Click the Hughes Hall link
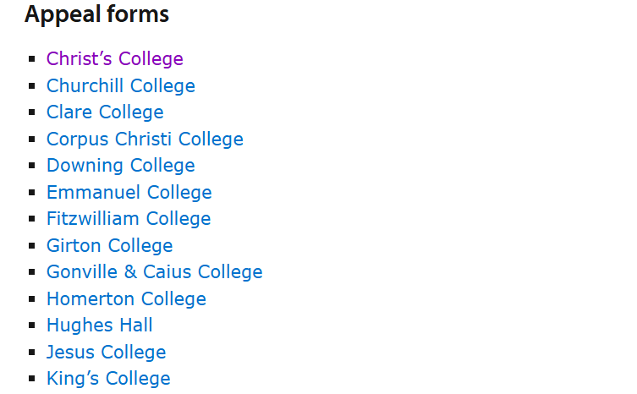This screenshot has width=637, height=394. [99, 326]
